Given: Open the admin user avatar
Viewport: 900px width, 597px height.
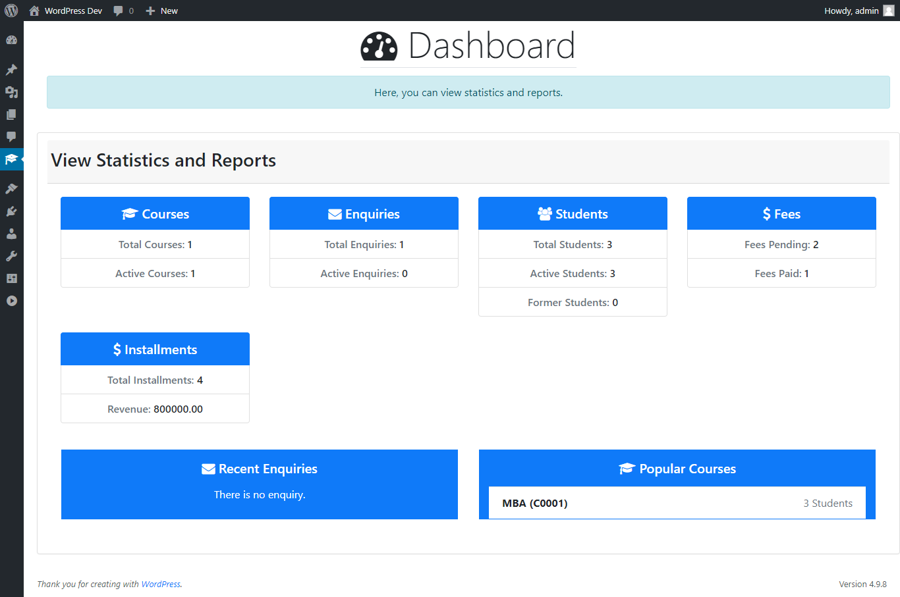Looking at the screenshot, I should [888, 11].
